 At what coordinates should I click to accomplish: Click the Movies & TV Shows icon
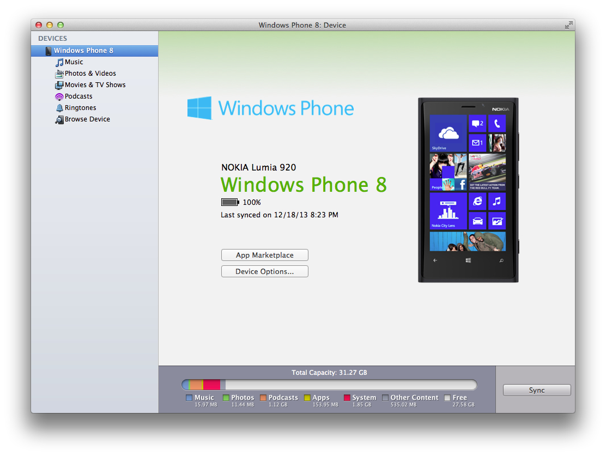point(59,85)
